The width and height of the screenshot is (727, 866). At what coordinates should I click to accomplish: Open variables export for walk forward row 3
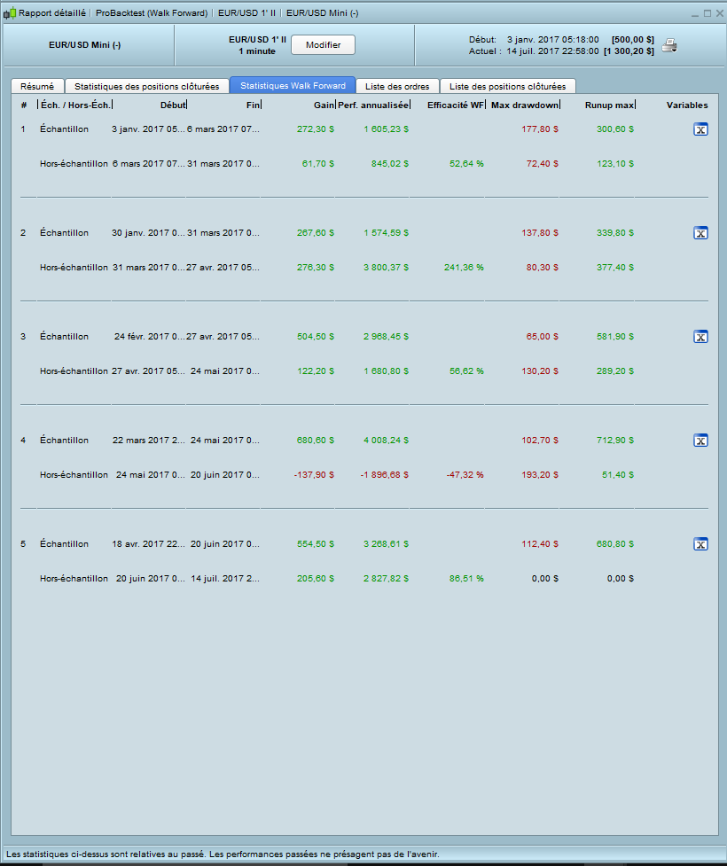[700, 337]
